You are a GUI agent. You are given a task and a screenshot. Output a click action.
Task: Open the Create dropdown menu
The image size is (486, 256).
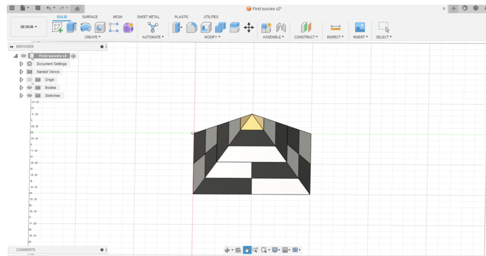(x=92, y=36)
